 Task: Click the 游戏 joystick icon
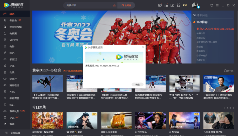(5, 124)
